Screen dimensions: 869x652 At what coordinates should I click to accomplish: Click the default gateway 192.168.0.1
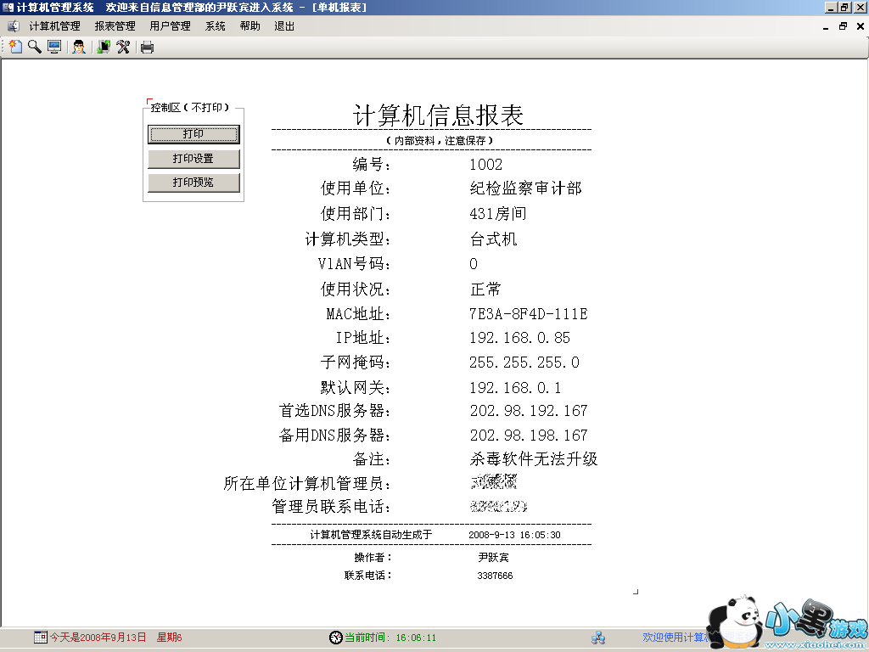[515, 387]
